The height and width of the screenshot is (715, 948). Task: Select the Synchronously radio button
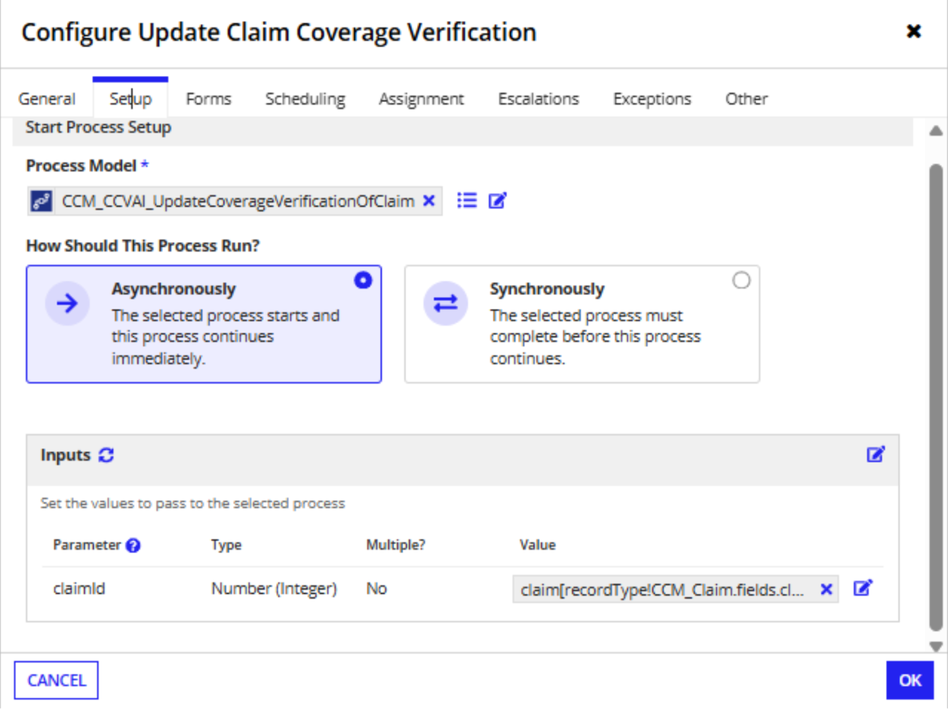741,280
